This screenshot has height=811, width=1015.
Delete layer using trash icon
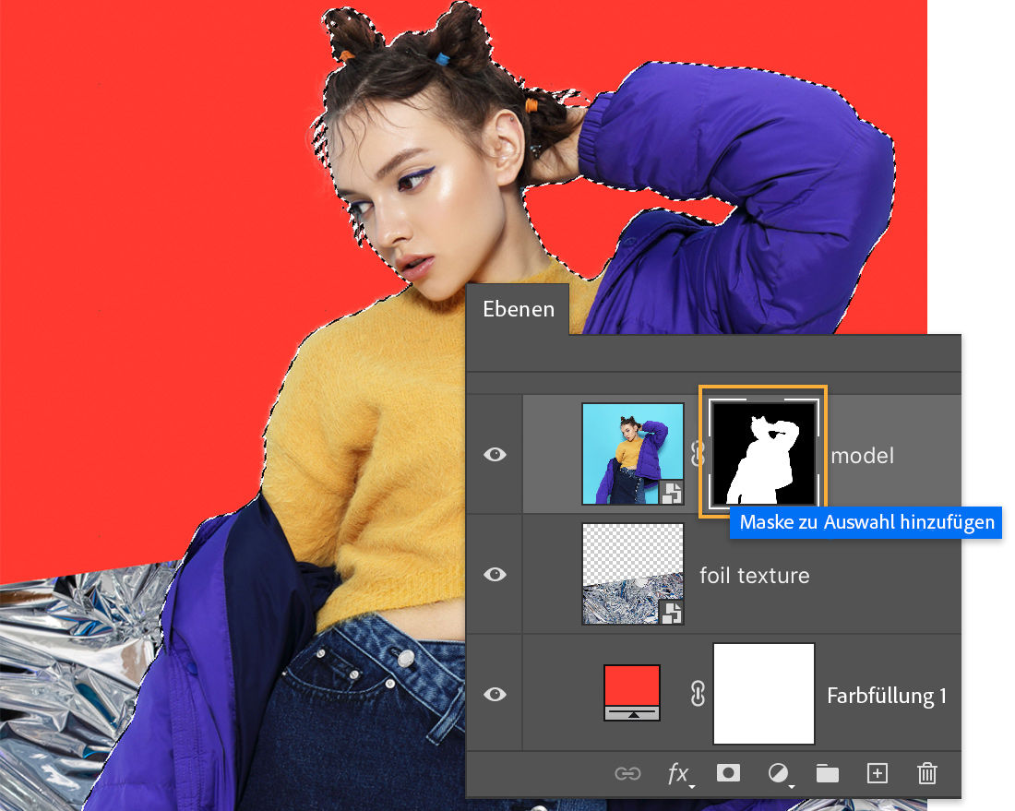coord(927,773)
